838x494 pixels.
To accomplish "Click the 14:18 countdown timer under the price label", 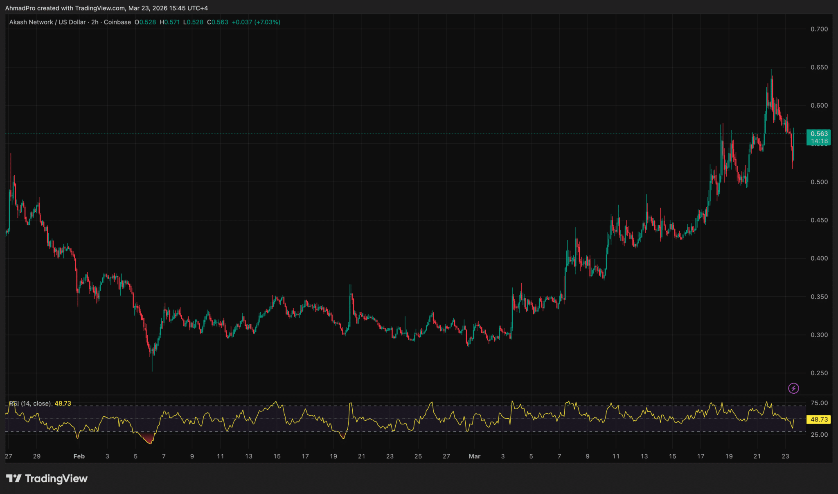I will click(818, 140).
